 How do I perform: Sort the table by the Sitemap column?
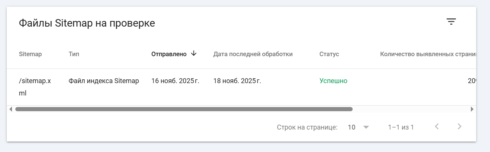click(30, 54)
